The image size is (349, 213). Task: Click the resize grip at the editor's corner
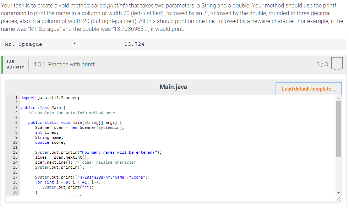tap(338, 199)
